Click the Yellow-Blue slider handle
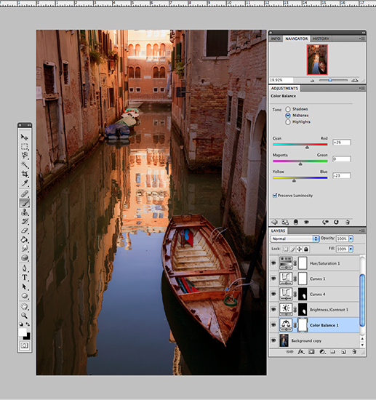 tap(294, 180)
